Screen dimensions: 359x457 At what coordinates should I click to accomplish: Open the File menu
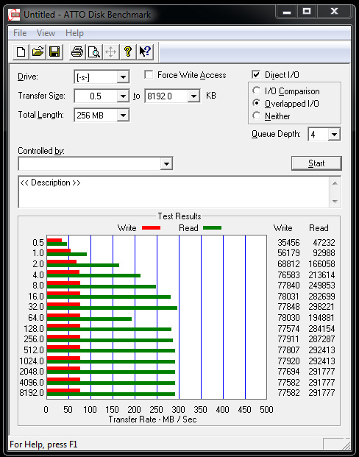[20, 33]
